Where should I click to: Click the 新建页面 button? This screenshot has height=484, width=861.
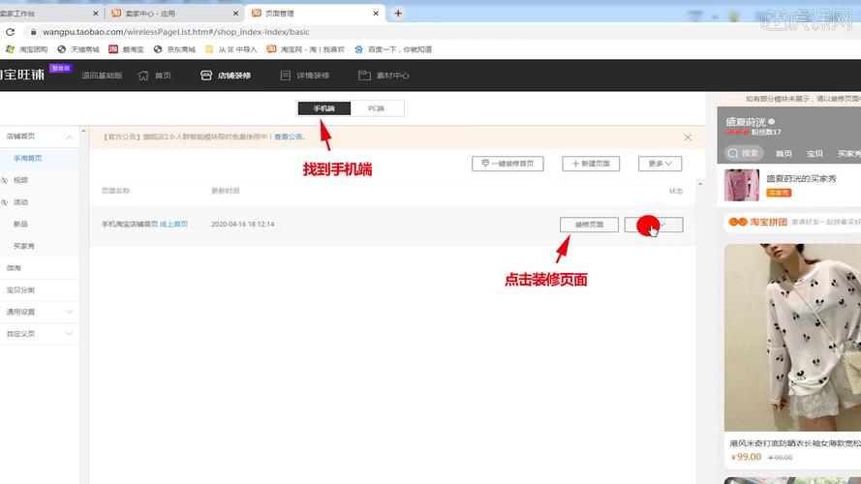[x=591, y=164]
